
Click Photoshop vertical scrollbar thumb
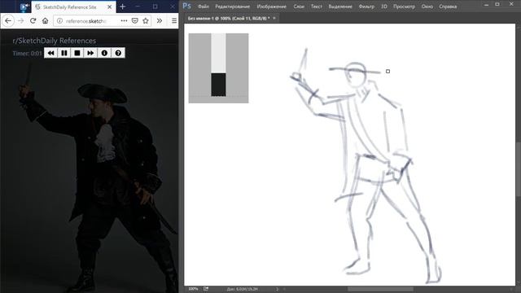(519, 169)
